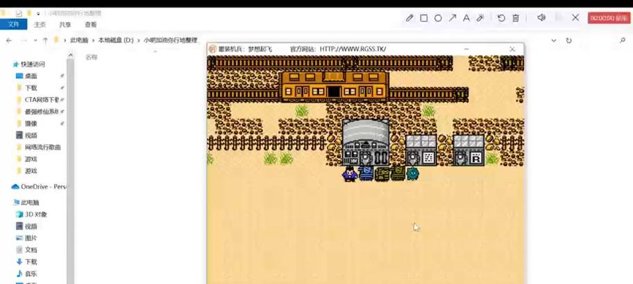Click 此电脑 in the address breadcrumb

coord(79,40)
